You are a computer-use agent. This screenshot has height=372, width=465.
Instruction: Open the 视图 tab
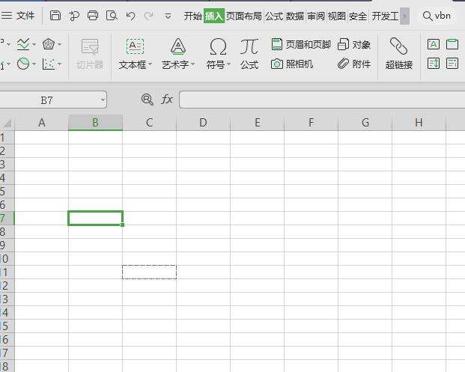(337, 16)
